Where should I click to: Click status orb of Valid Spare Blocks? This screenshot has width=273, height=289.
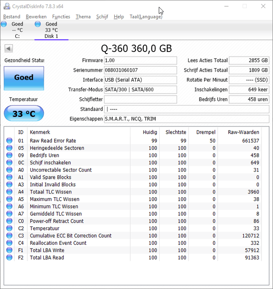[9, 177]
